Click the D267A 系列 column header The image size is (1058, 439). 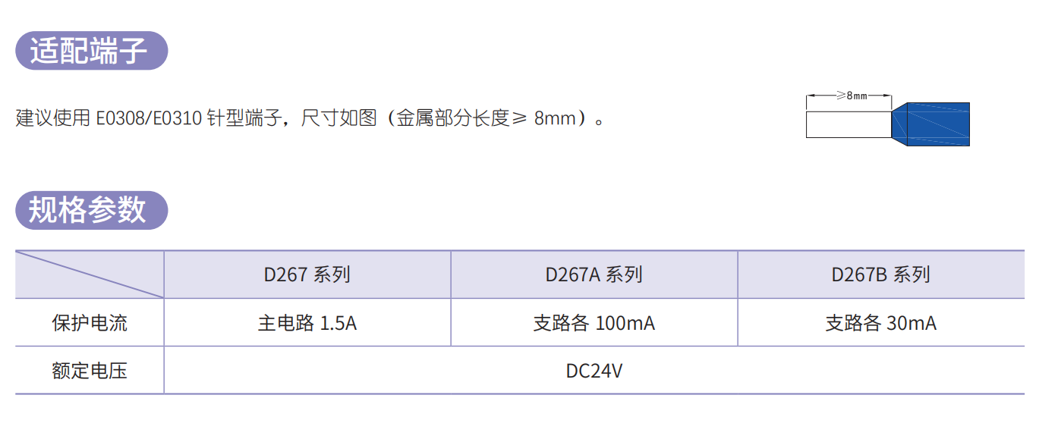[594, 274]
